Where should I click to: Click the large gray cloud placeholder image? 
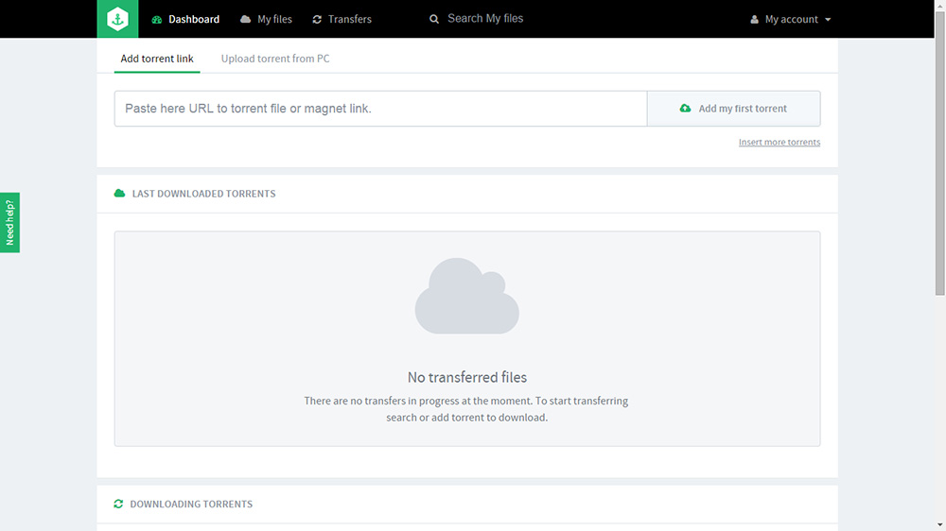(x=467, y=296)
